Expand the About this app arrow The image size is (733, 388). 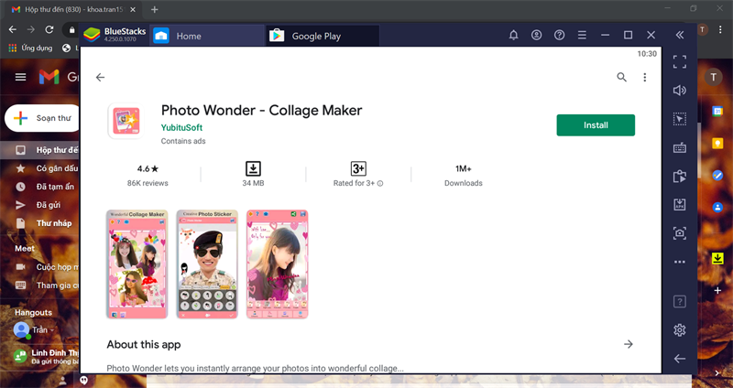pos(629,344)
